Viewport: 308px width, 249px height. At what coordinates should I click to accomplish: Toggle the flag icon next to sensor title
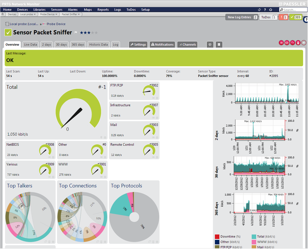click(76, 33)
